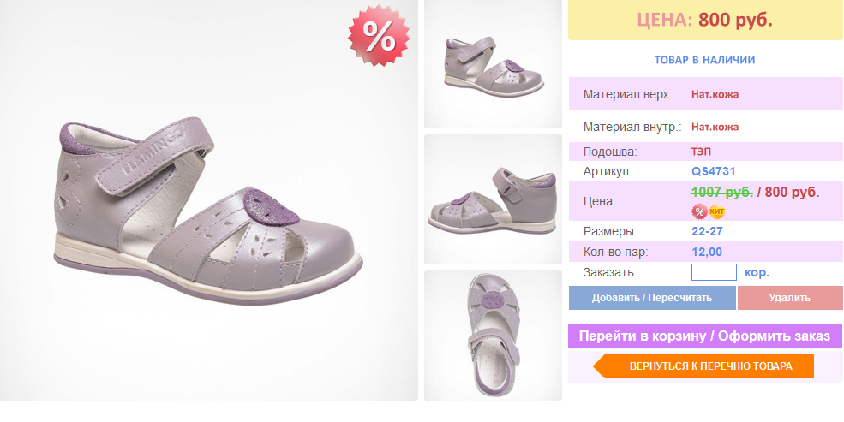Click the small red percent sale icon

click(x=699, y=211)
